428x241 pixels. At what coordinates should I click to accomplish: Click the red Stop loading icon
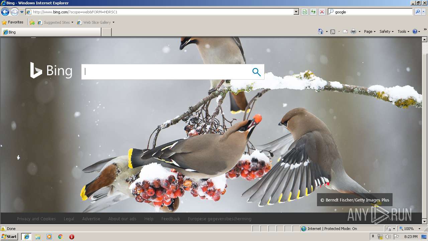pyautogui.click(x=322, y=12)
